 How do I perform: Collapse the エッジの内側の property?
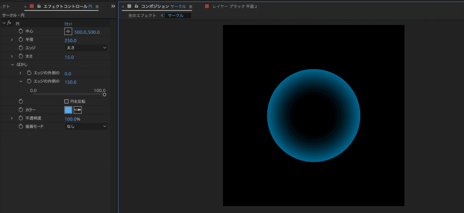[x=20, y=81]
